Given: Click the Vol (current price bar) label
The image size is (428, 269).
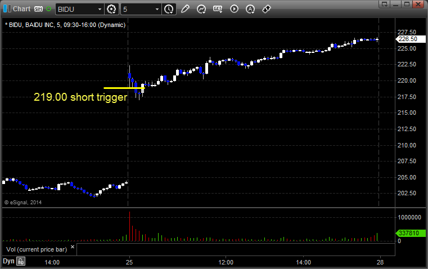Looking at the screenshot, I should (x=37, y=249).
